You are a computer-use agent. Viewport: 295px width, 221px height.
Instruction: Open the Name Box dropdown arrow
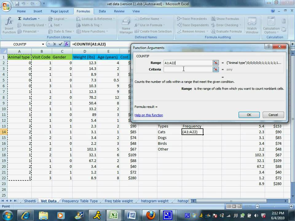coord(43,44)
